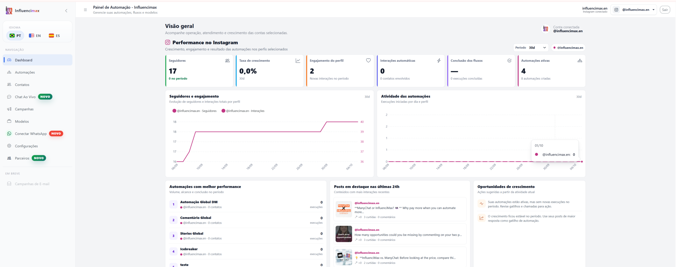Select the Comentário Global row

tap(246, 220)
